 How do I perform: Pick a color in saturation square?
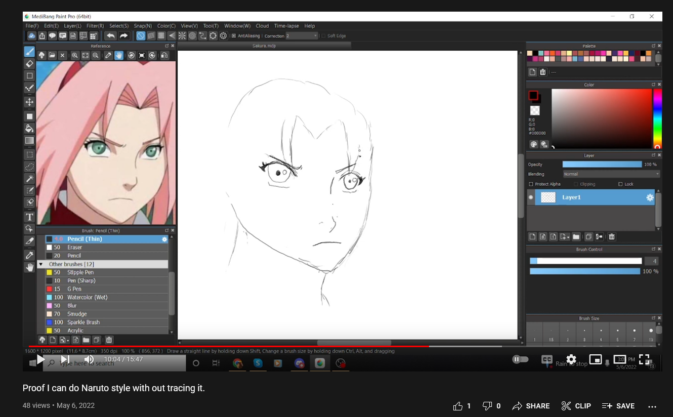(x=601, y=118)
